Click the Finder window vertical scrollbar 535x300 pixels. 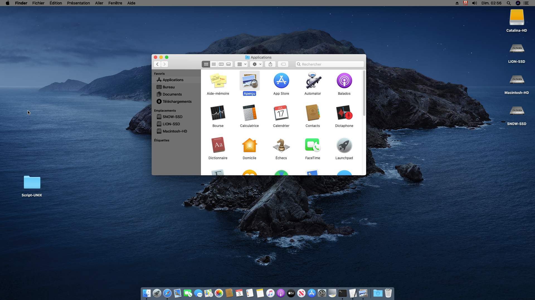click(x=364, y=93)
